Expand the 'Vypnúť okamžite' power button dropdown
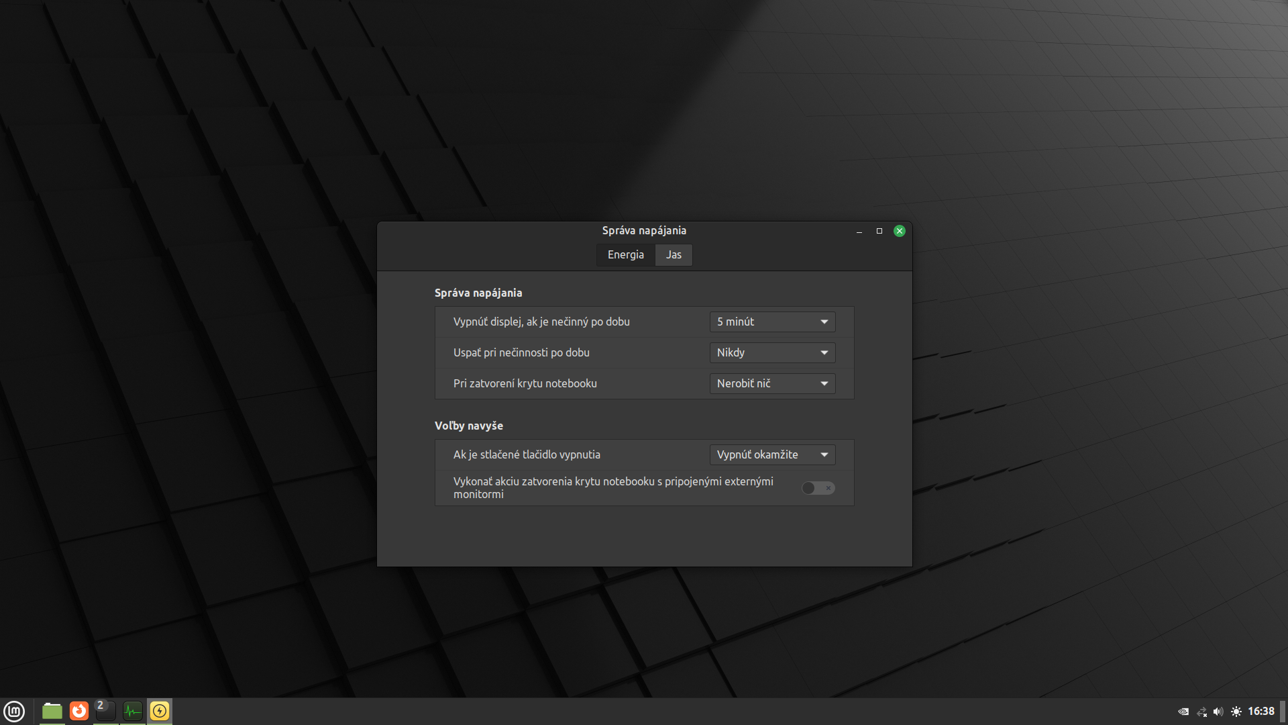The width and height of the screenshot is (1288, 725). [772, 454]
